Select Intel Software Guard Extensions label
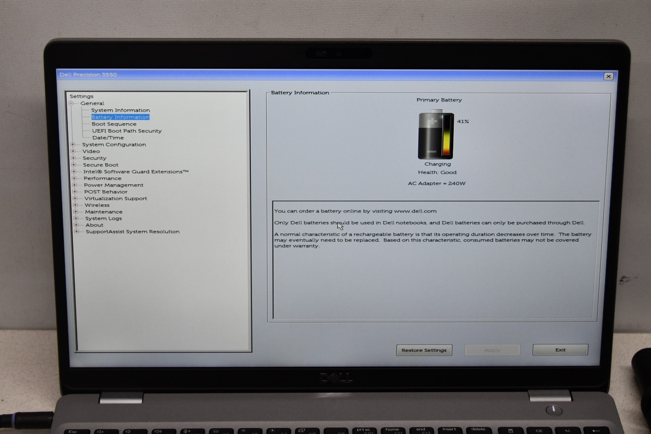 point(136,171)
